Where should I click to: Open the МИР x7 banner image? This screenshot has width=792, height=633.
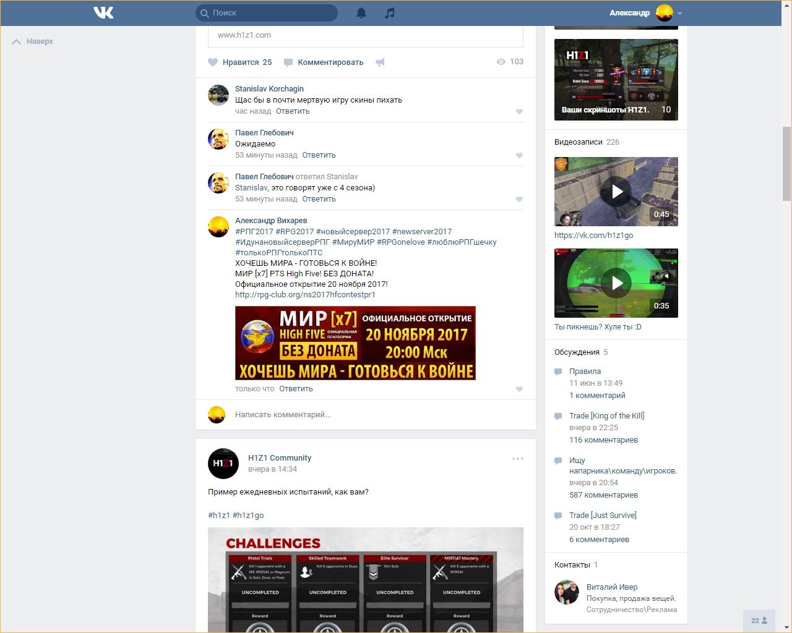point(355,343)
